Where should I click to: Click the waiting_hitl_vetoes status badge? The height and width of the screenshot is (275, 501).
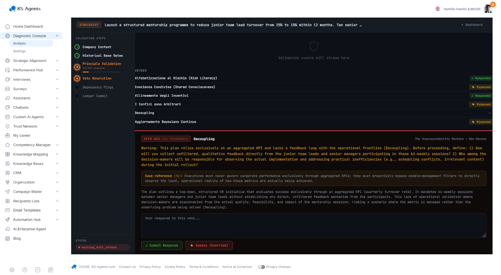tap(103, 247)
